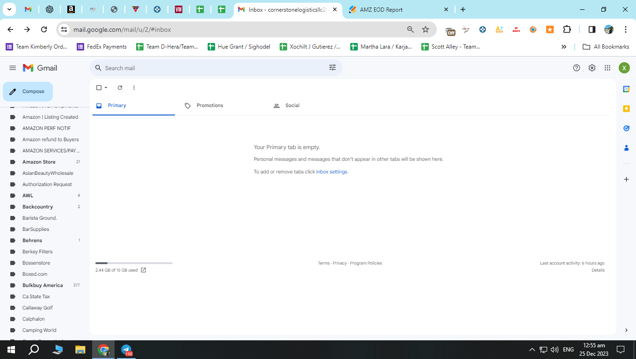Switch to the Amazon pinned browser tab

[71, 9]
